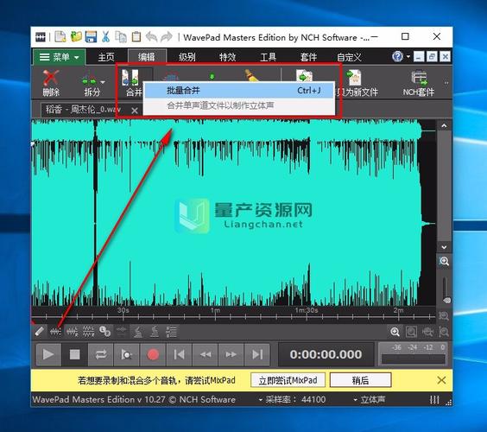This screenshot has height=432, width=487.
Task: Click the 1m marker on the timeline
Action: (x=215, y=311)
